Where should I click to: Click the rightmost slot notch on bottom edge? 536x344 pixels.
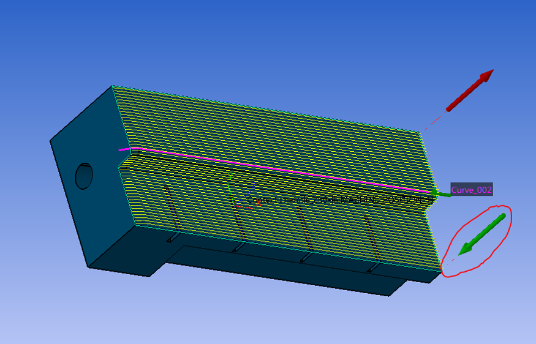click(371, 268)
